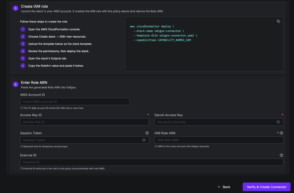Click the '--stack-name odigos-connector' code line

point(158,31)
